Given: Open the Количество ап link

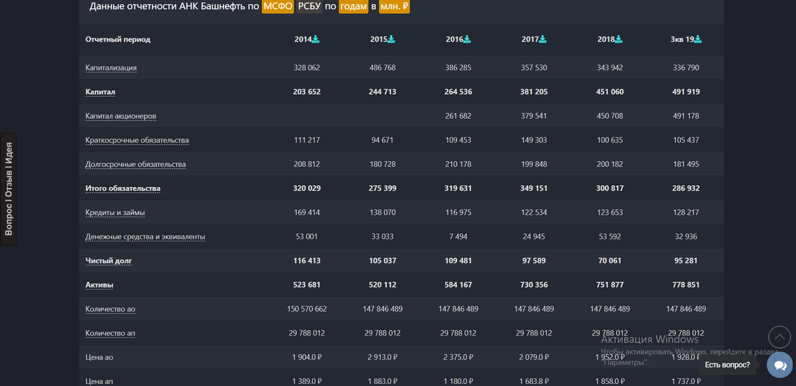Looking at the screenshot, I should (110, 333).
